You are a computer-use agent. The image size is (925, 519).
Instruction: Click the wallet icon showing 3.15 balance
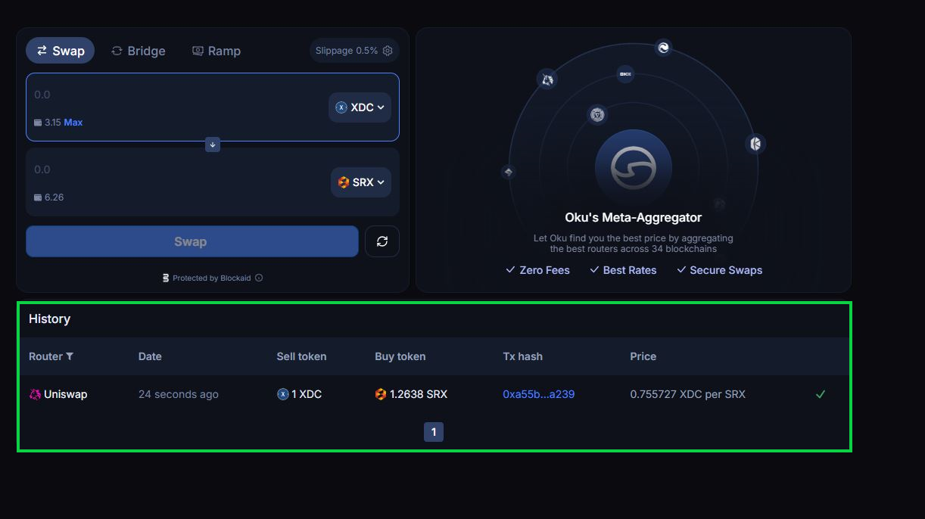[37, 122]
